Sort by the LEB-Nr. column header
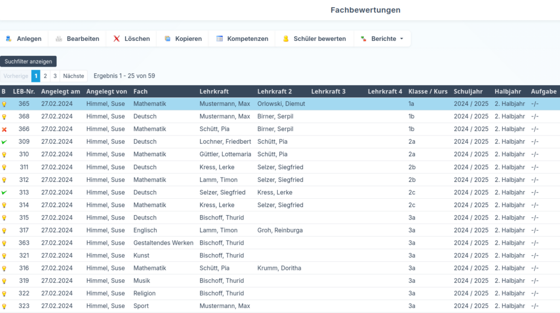Image resolution: width=560 pixels, height=313 pixels. click(24, 91)
